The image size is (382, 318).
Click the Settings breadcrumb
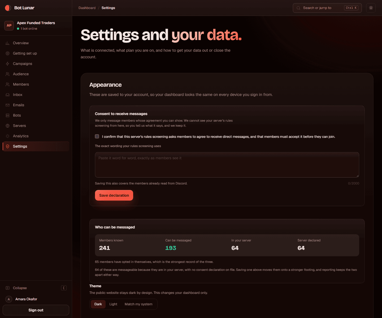108,8
